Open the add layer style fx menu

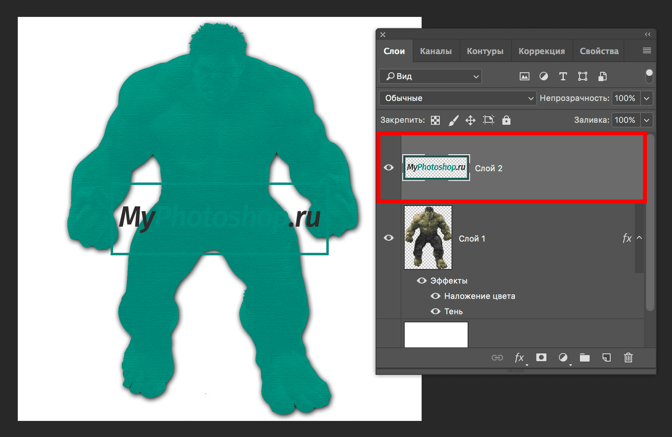[520, 358]
